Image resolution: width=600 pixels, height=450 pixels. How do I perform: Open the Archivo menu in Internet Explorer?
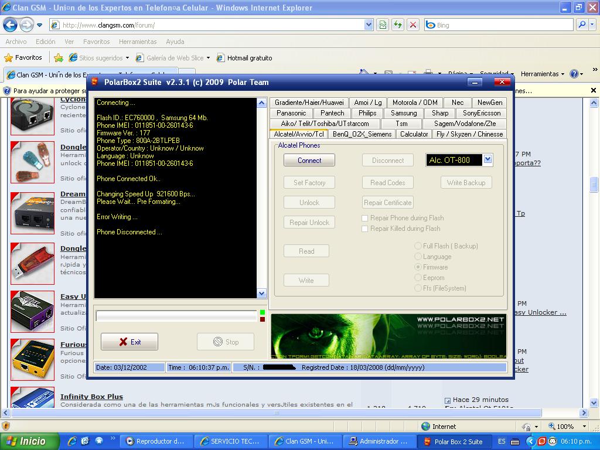pos(16,42)
